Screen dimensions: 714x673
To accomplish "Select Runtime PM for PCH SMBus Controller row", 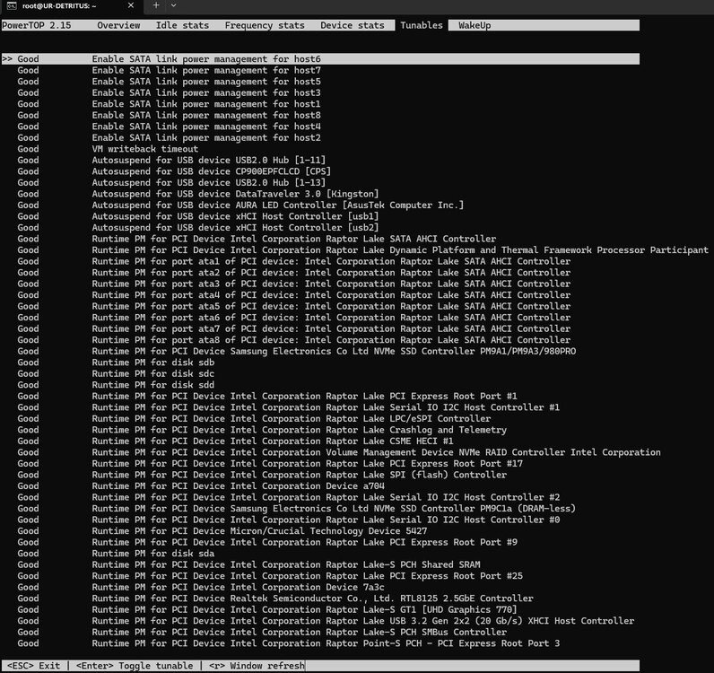I will 262,632.
